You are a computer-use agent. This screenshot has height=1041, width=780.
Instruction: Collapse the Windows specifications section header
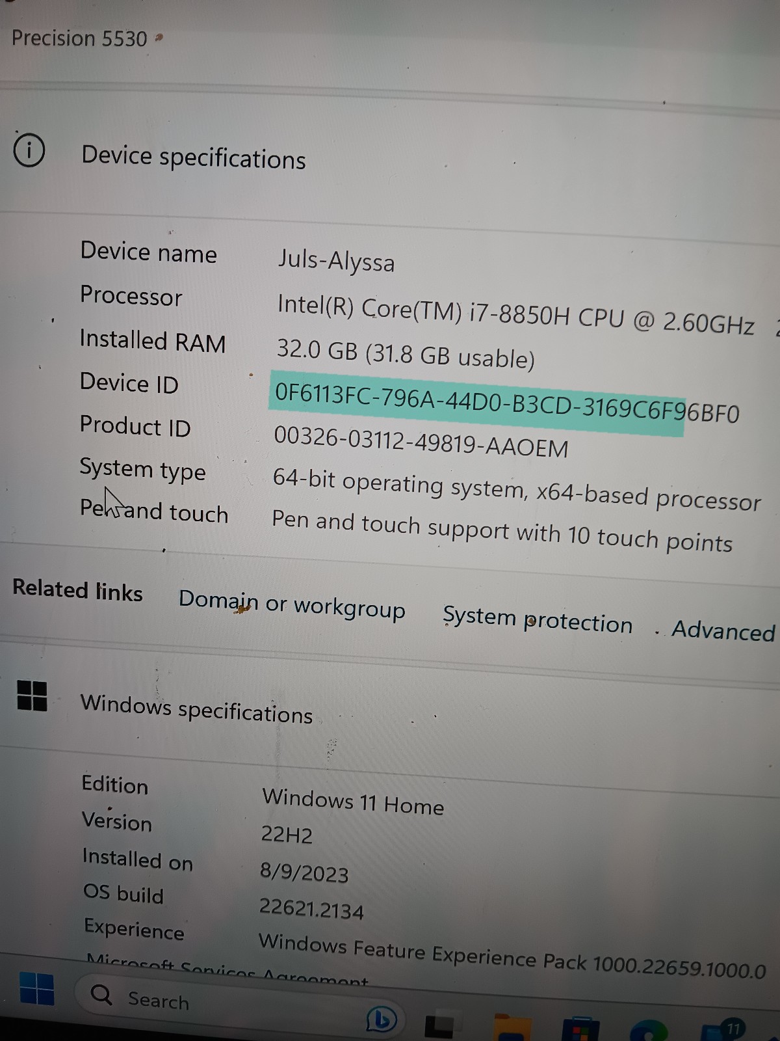point(390,710)
